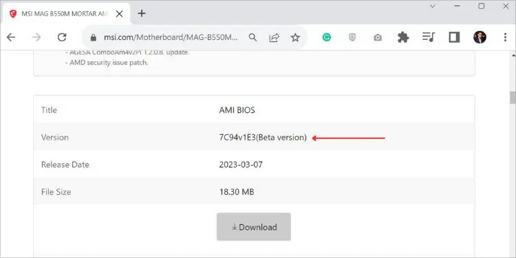Click the 'File Size' row label
The height and width of the screenshot is (258, 516).
click(x=56, y=192)
